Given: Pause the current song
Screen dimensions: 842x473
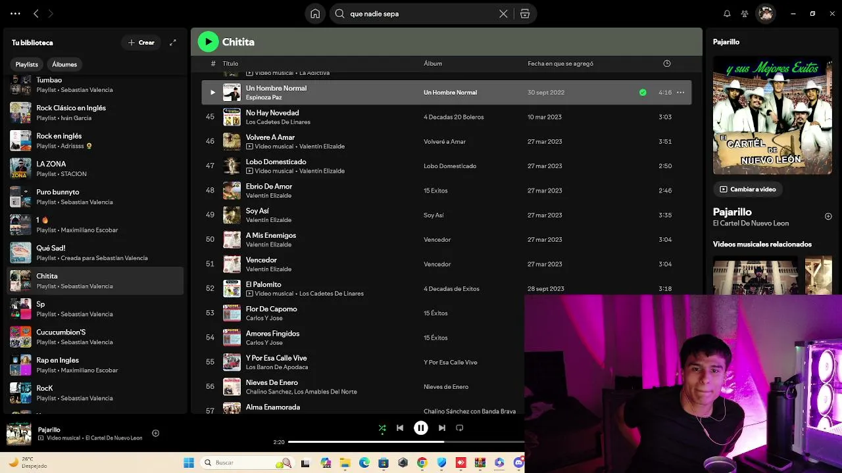Looking at the screenshot, I should click(421, 428).
